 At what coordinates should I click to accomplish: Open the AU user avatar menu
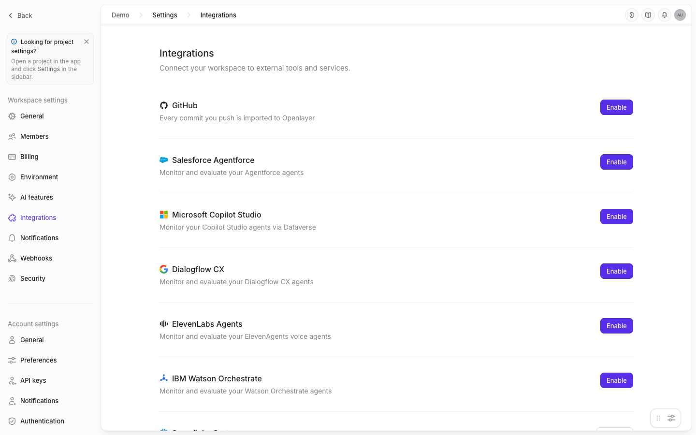click(x=680, y=15)
